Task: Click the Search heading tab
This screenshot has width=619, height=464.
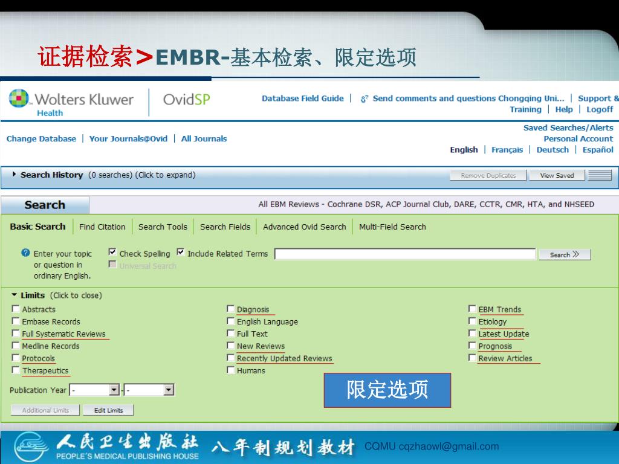Action: click(x=45, y=205)
